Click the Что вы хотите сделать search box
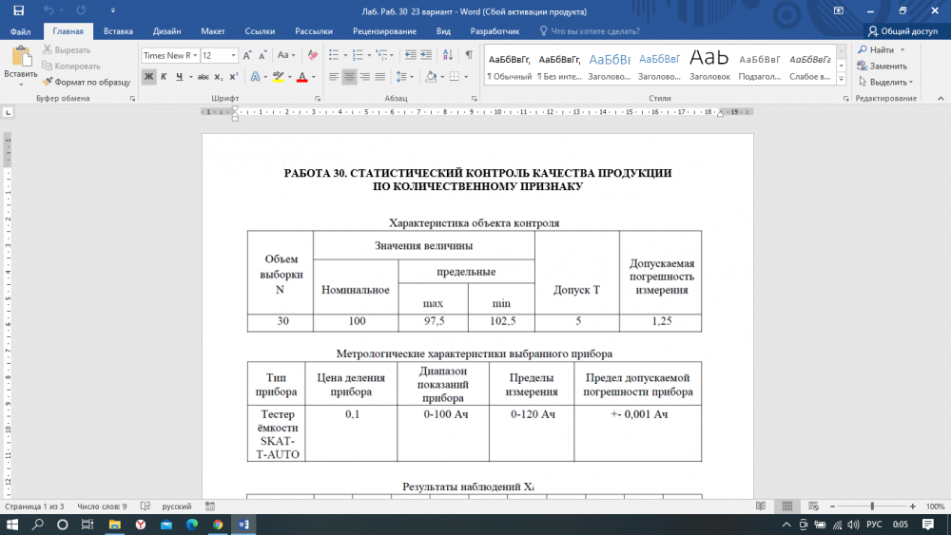 pos(590,31)
